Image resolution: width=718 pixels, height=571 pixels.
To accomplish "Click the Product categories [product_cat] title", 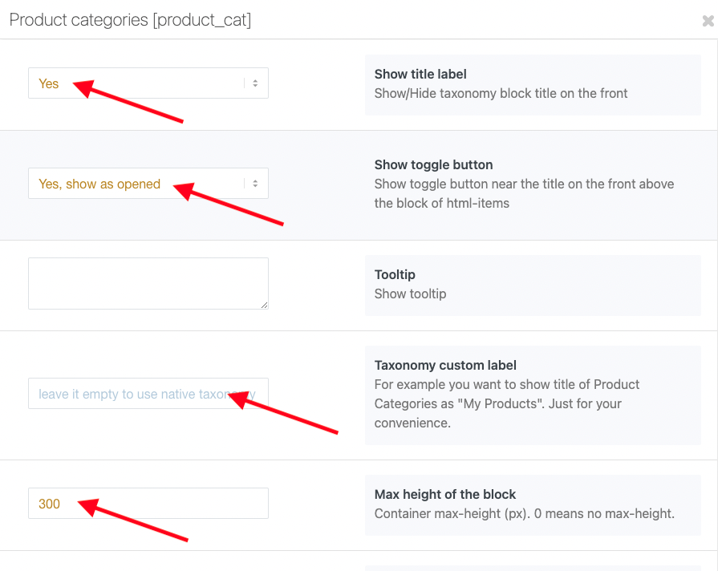I will [130, 20].
